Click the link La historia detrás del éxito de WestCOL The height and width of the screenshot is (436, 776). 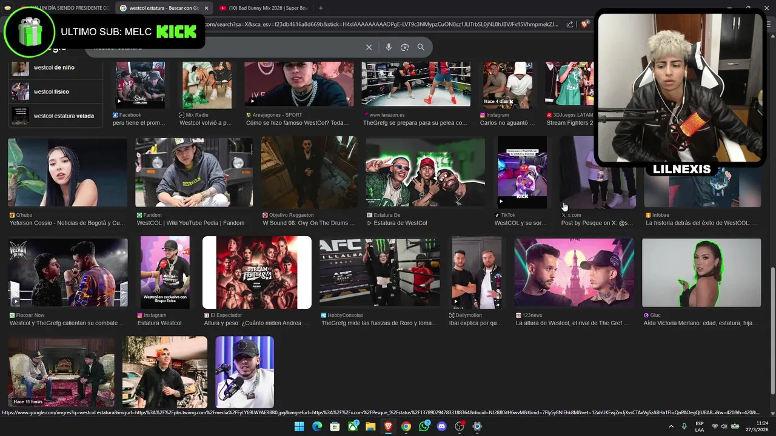(701, 223)
